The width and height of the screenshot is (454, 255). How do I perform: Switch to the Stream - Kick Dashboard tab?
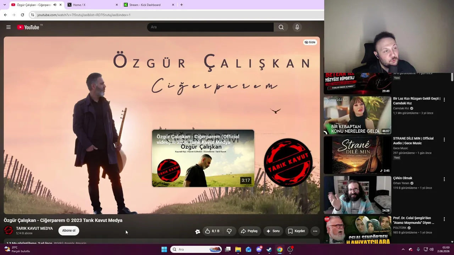[149, 5]
